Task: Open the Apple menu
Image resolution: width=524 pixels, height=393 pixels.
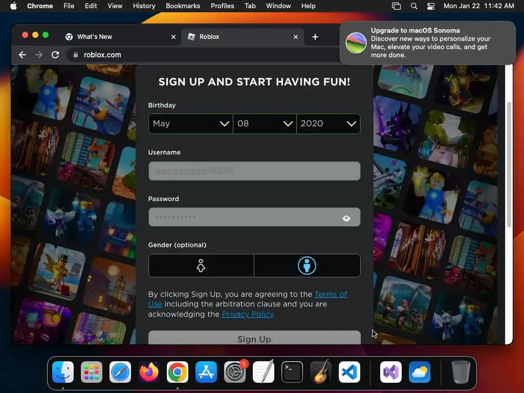Action: (x=13, y=6)
